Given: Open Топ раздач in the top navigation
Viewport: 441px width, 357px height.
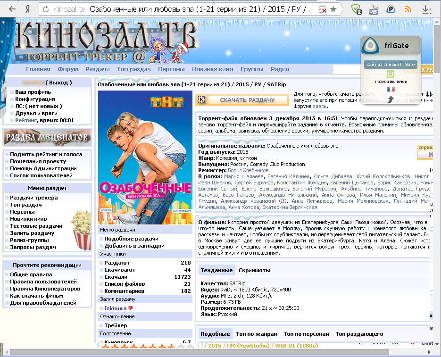Looking at the screenshot, I should (x=134, y=69).
